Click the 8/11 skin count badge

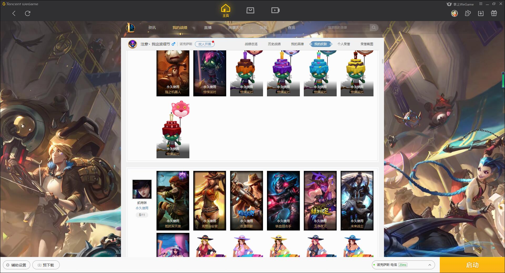(x=142, y=215)
